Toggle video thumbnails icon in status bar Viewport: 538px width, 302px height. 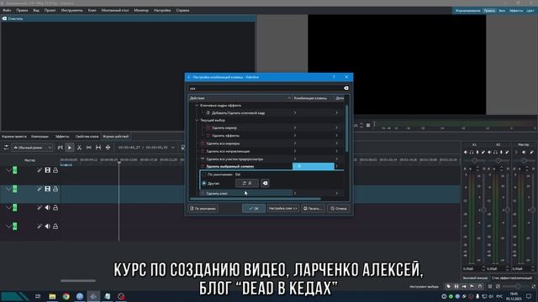(x=456, y=286)
